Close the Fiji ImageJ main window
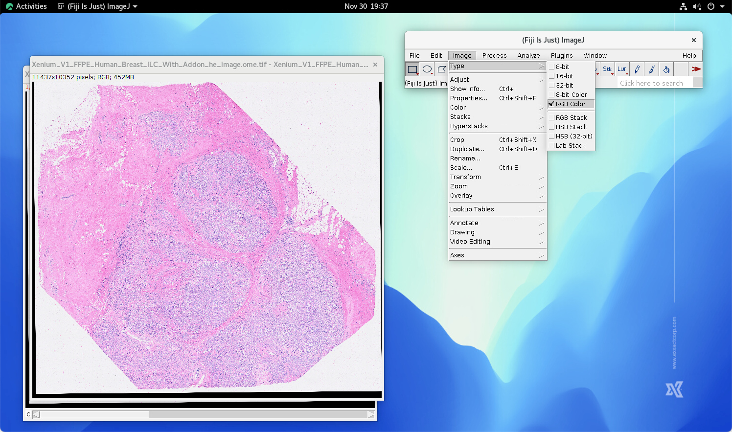Viewport: 732px width, 432px height. coord(693,40)
